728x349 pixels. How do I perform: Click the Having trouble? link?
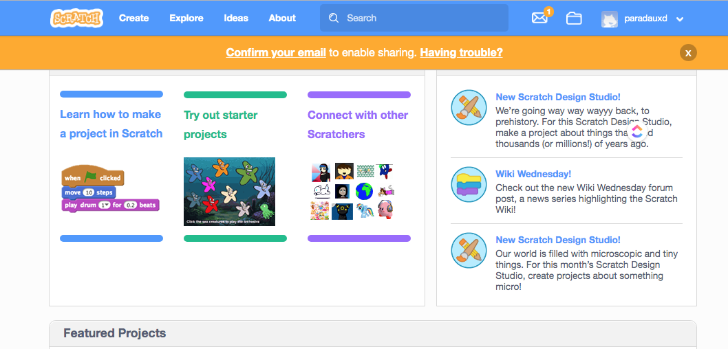[461, 52]
